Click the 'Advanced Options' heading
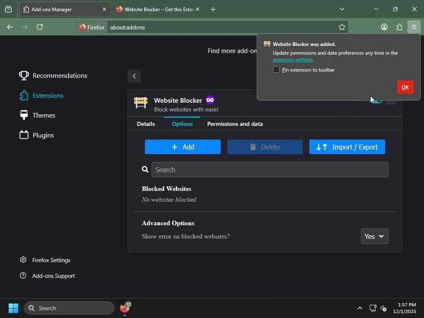424x318 pixels. click(x=168, y=223)
